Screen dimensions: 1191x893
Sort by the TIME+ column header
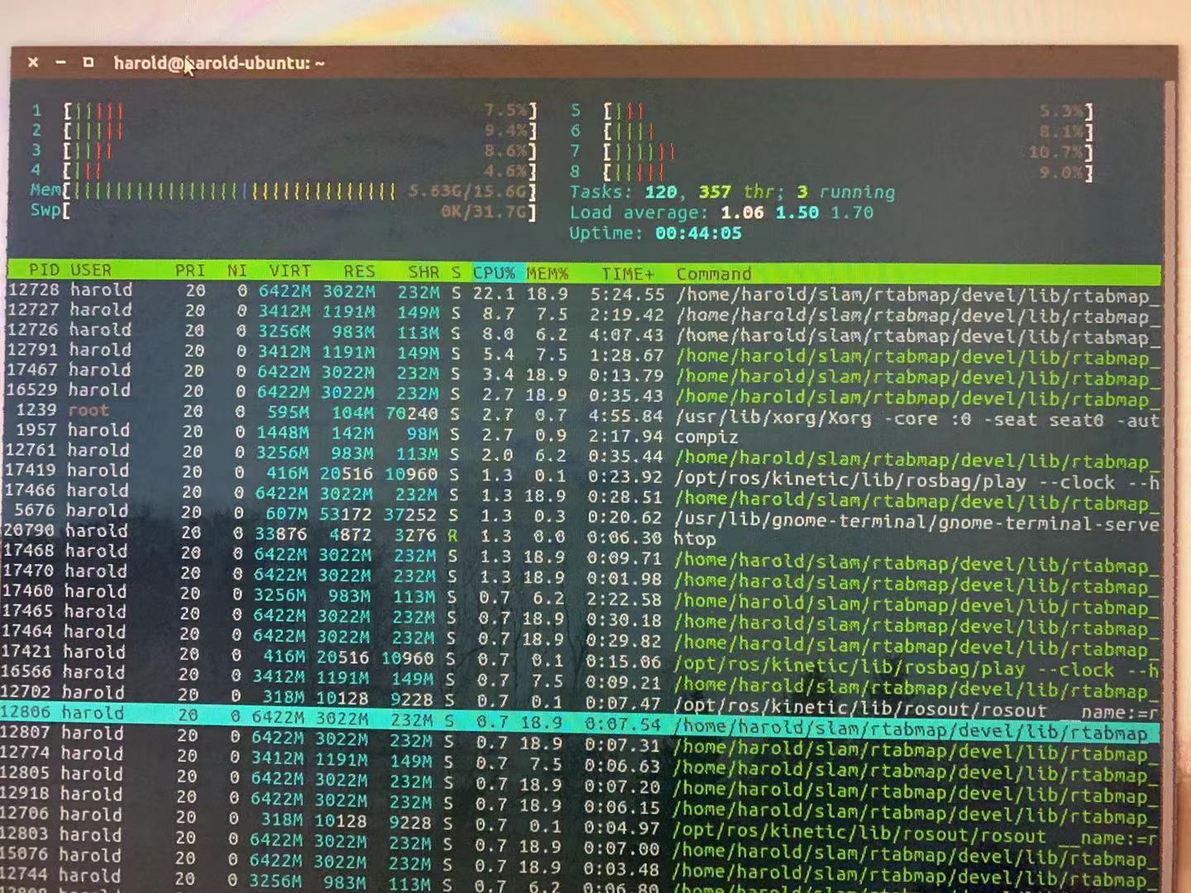point(627,274)
